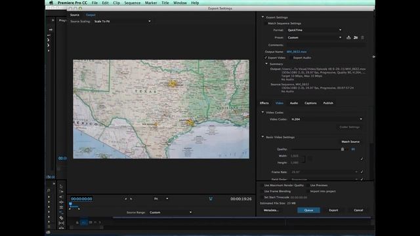Toggle the width/height match source checkbox
The width and height of the screenshot is (420, 236).
(362, 159)
